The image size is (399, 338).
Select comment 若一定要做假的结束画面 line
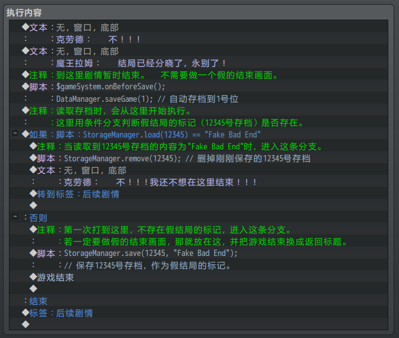[x=199, y=242]
